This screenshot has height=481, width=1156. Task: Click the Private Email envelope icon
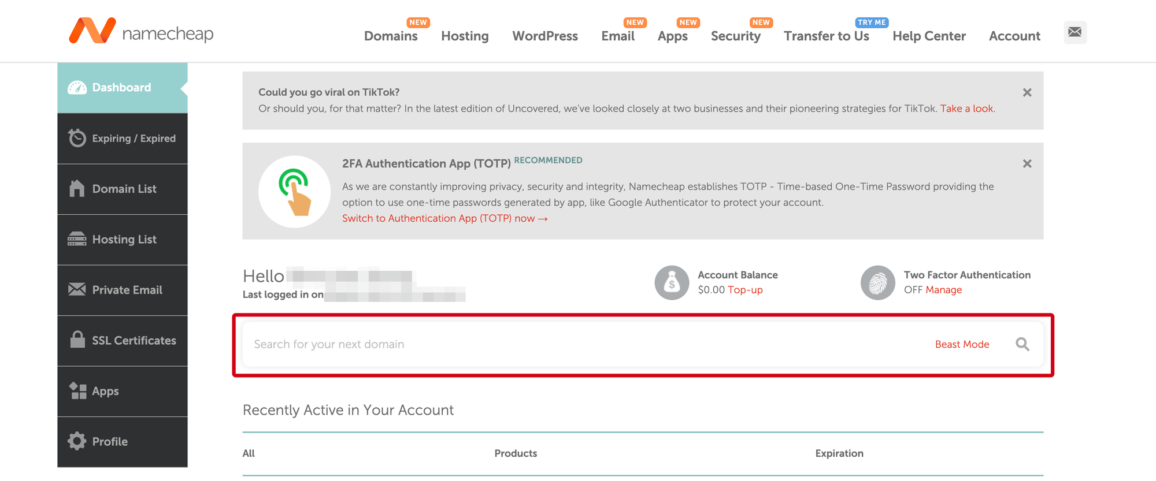point(77,290)
